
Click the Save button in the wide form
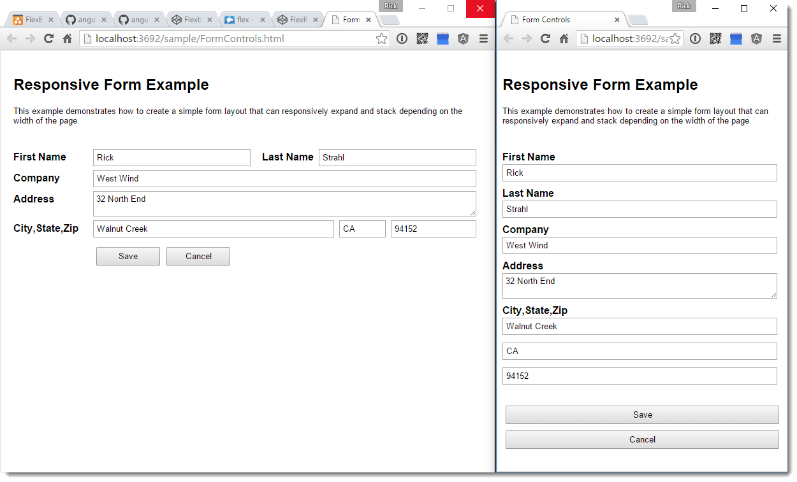click(128, 256)
